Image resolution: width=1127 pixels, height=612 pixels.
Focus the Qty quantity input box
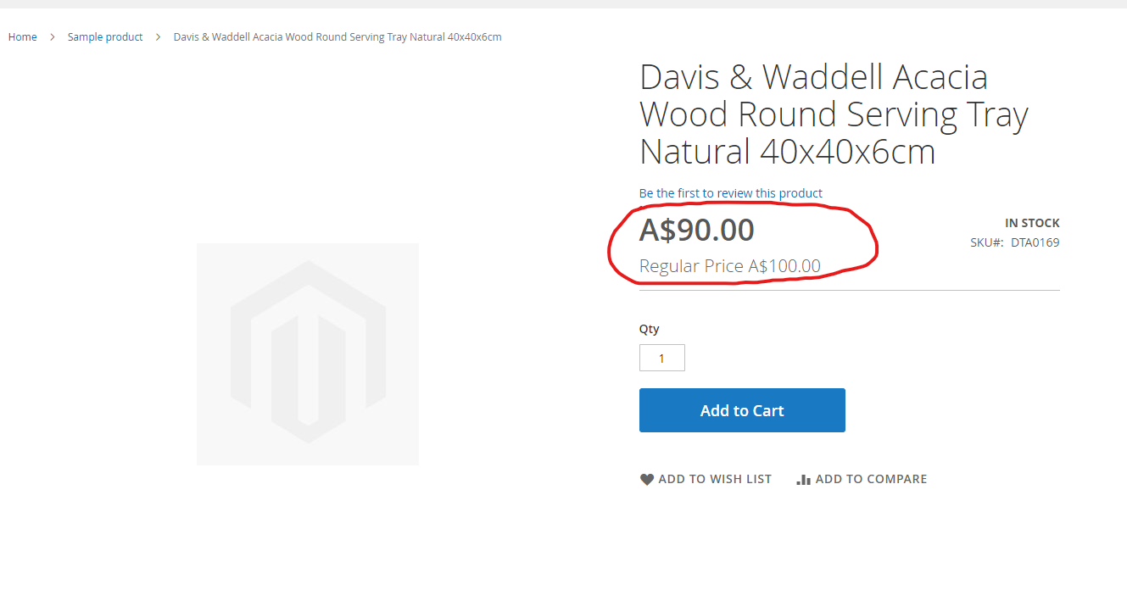tap(662, 358)
